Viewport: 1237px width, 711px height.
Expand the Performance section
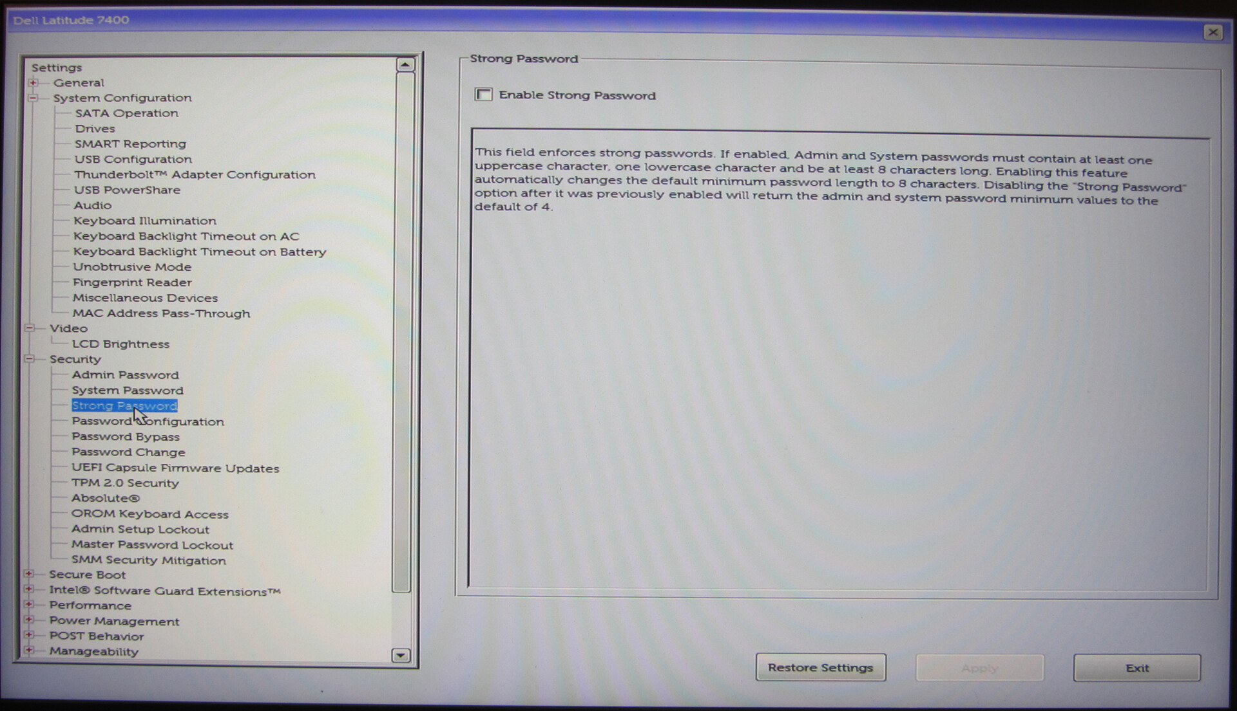click(x=29, y=605)
